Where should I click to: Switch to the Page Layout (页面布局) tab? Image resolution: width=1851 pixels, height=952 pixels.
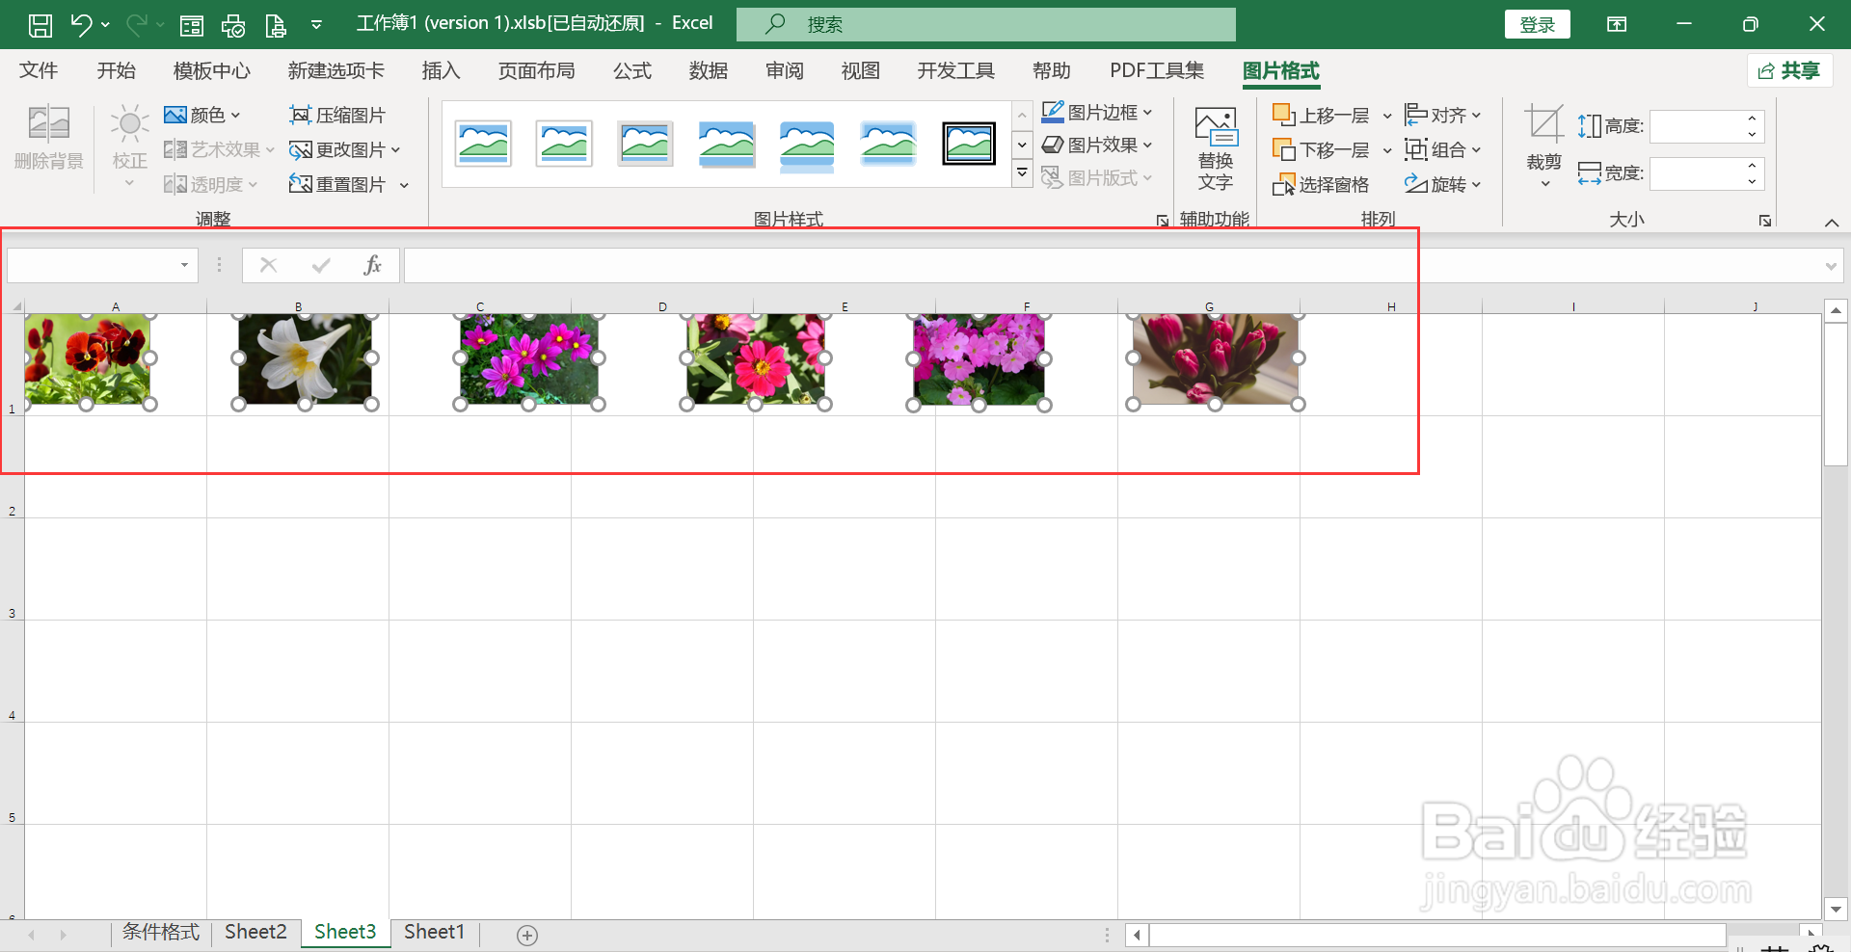click(x=537, y=70)
